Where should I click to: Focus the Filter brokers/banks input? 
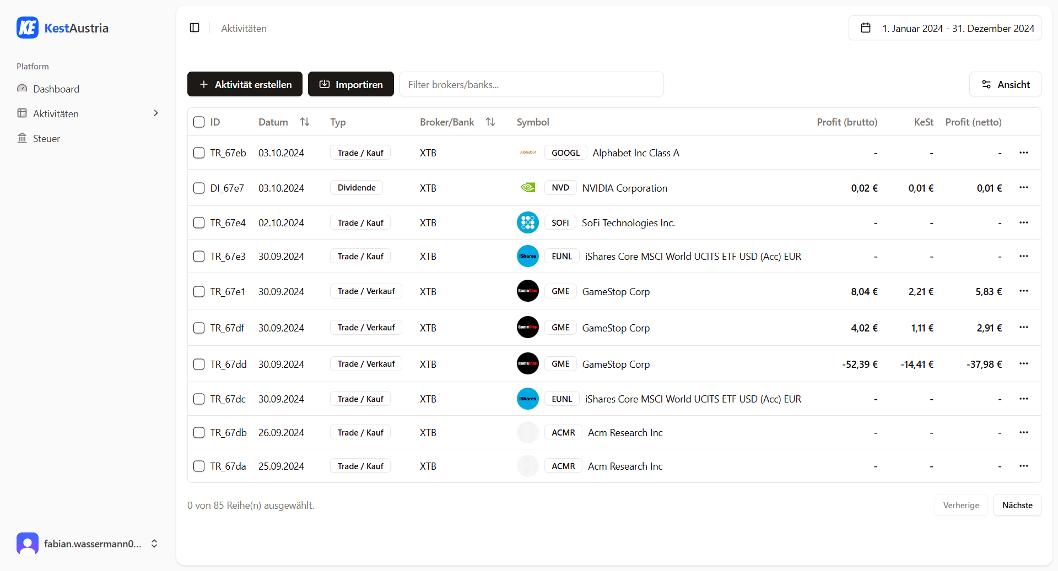(x=532, y=84)
